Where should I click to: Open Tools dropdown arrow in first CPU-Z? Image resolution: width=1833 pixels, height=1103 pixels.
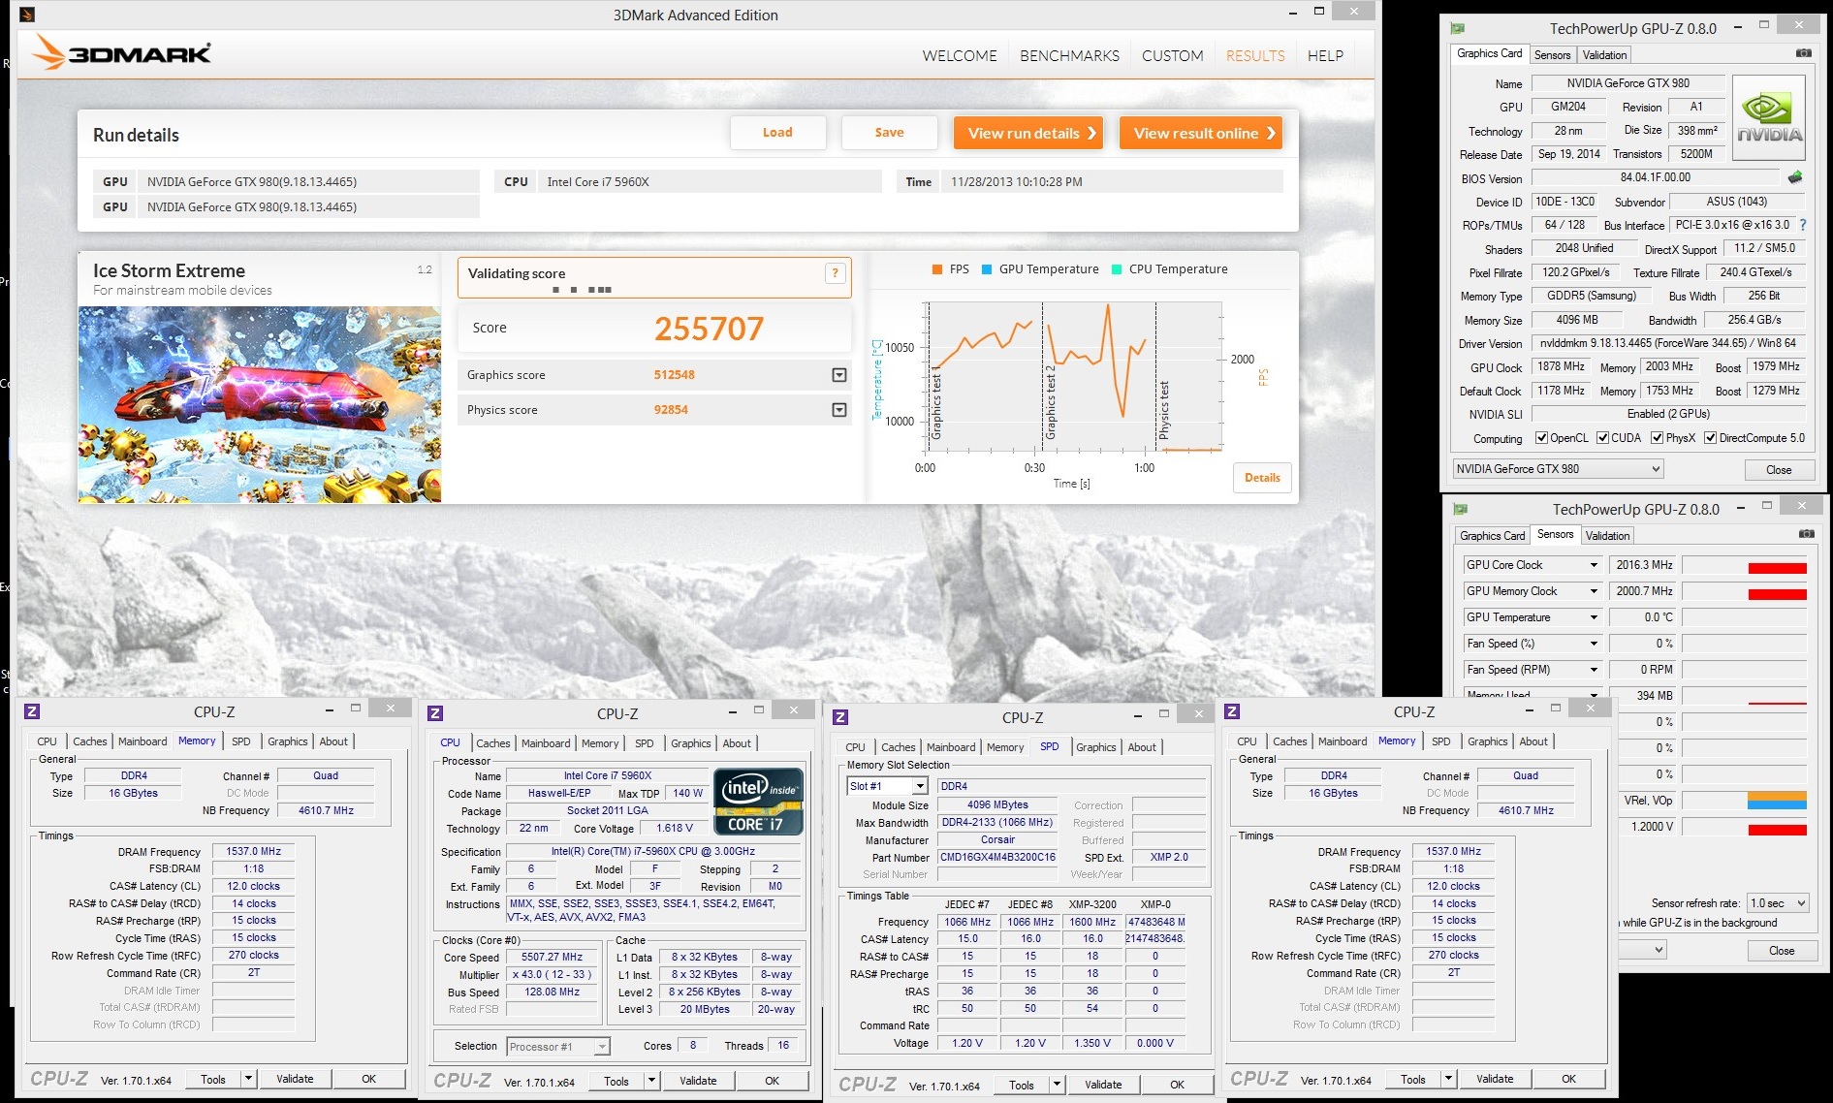pos(248,1079)
